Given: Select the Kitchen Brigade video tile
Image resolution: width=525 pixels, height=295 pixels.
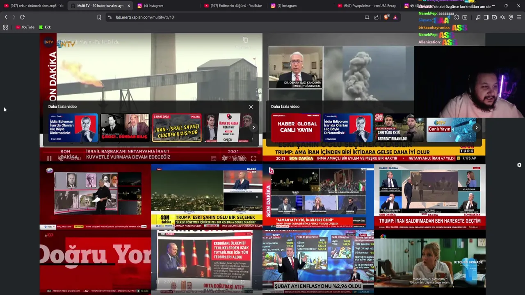Looking at the screenshot, I should coord(430,262).
